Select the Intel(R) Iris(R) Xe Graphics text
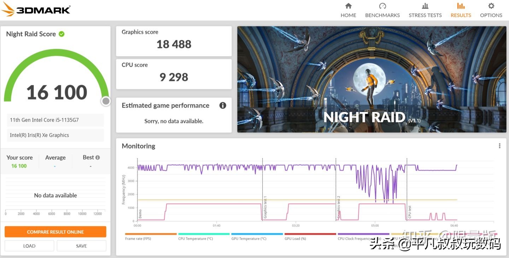509x258 pixels. click(x=39, y=135)
